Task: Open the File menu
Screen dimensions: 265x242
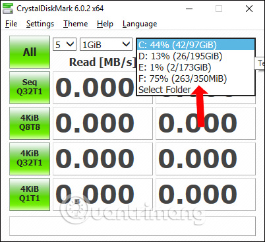Action: [x=11, y=24]
